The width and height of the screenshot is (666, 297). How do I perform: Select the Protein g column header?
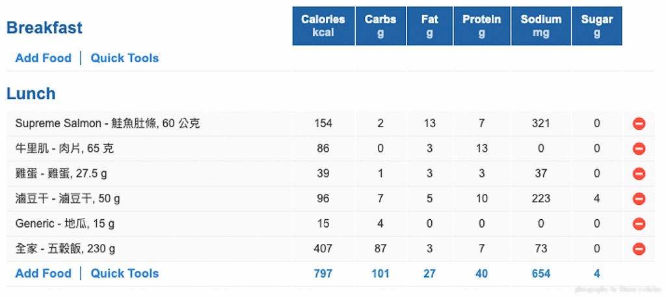point(482,26)
